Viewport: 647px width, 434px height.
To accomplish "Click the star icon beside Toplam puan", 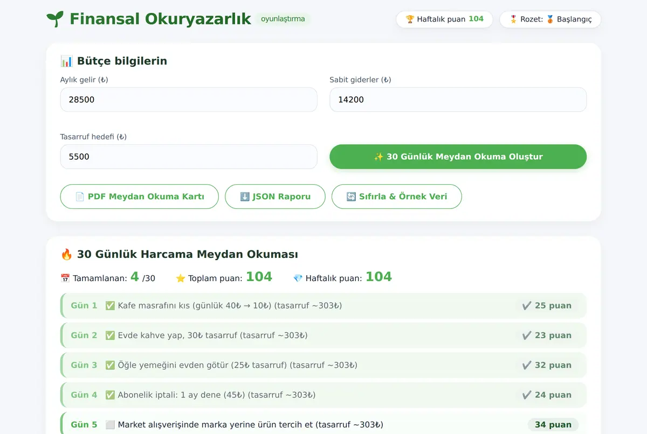I will [x=181, y=278].
